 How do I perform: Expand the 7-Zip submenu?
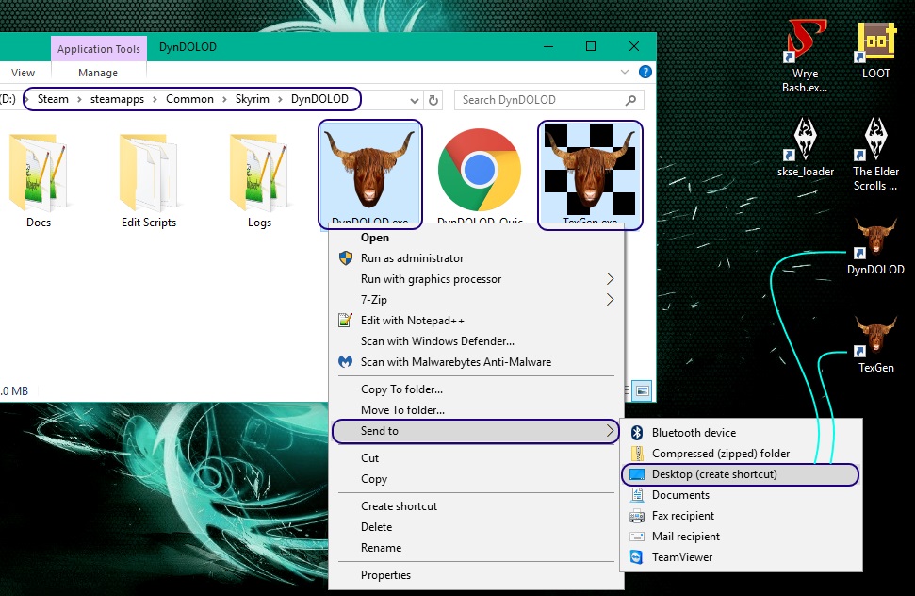click(x=476, y=300)
